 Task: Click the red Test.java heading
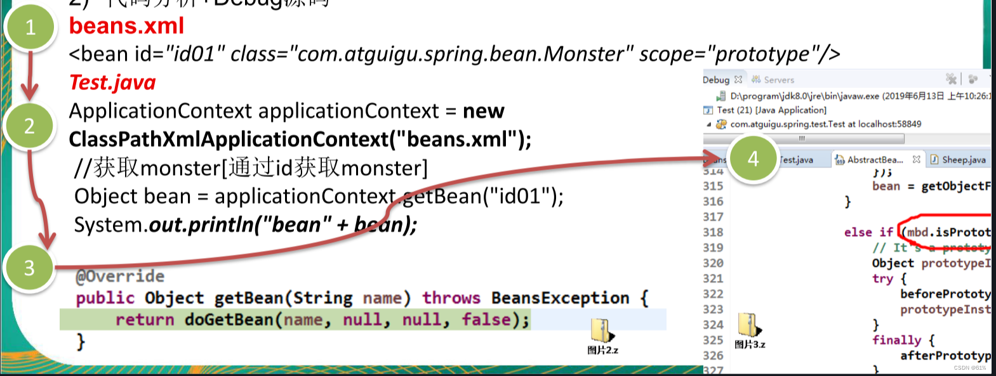pos(112,82)
